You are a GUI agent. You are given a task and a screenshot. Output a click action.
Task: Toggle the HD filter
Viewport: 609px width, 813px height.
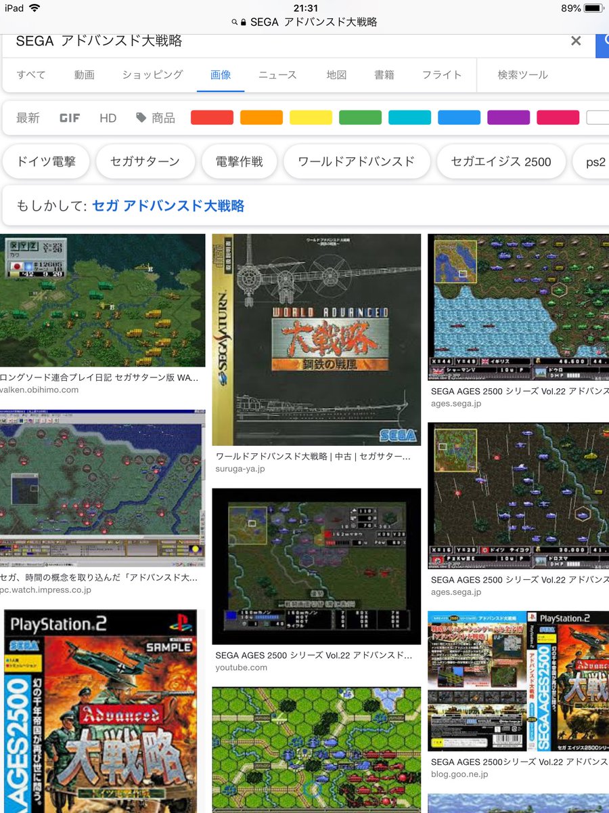108,118
